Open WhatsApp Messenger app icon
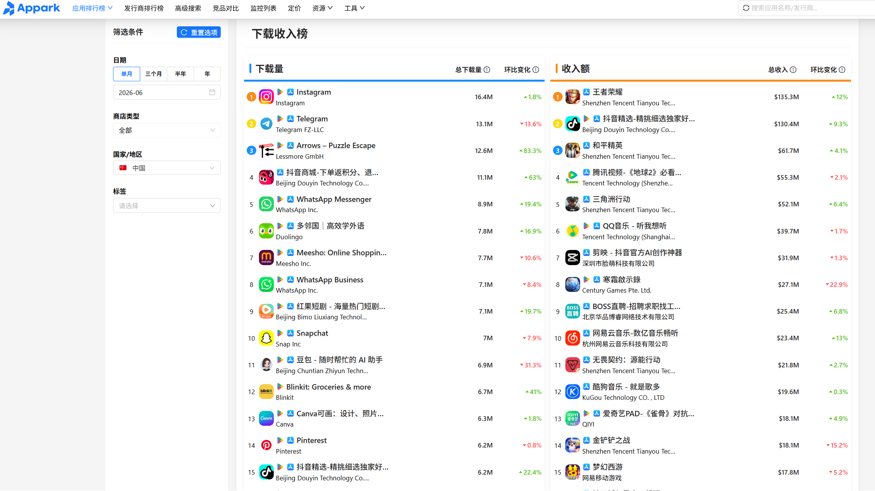 pos(266,204)
